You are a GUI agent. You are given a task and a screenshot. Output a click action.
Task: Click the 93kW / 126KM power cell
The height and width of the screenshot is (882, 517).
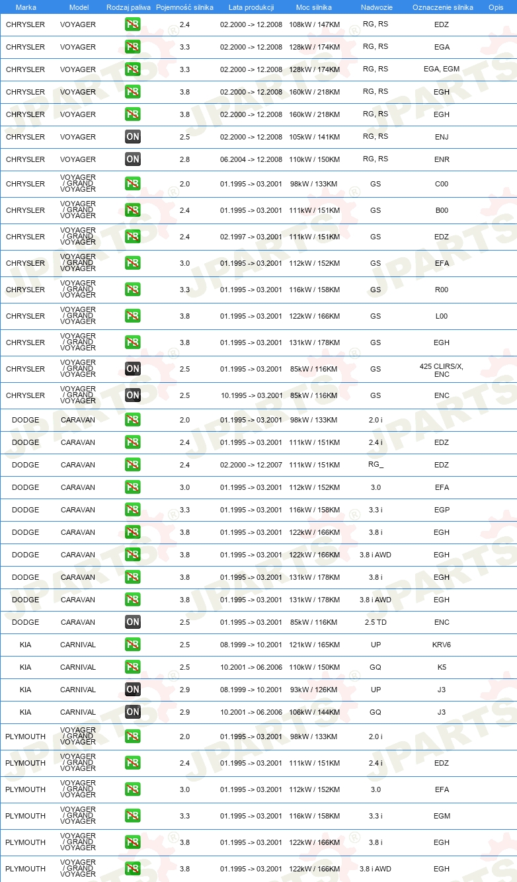pos(313,690)
